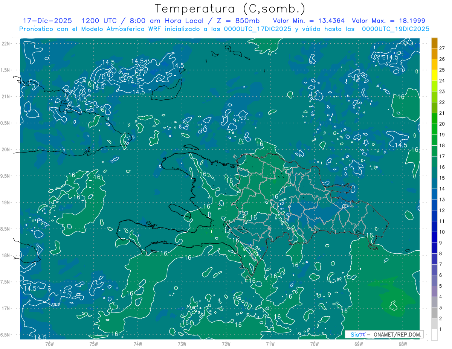Click the "8.5N" latitude axis label

point(6,229)
